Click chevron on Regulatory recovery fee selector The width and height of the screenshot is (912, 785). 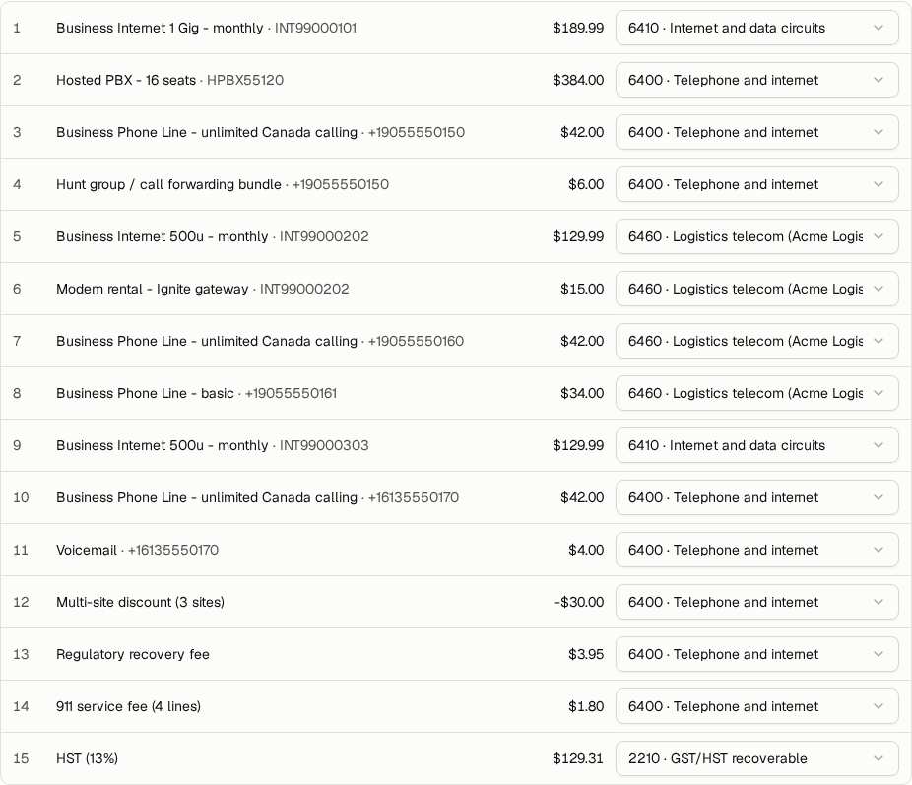[879, 654]
